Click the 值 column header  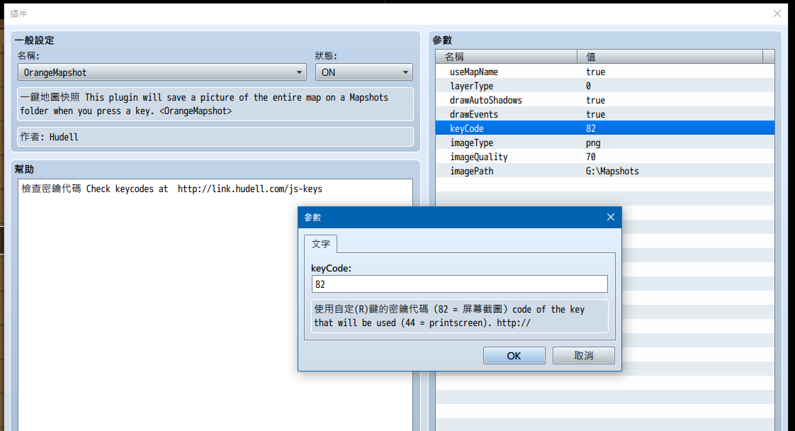click(670, 56)
